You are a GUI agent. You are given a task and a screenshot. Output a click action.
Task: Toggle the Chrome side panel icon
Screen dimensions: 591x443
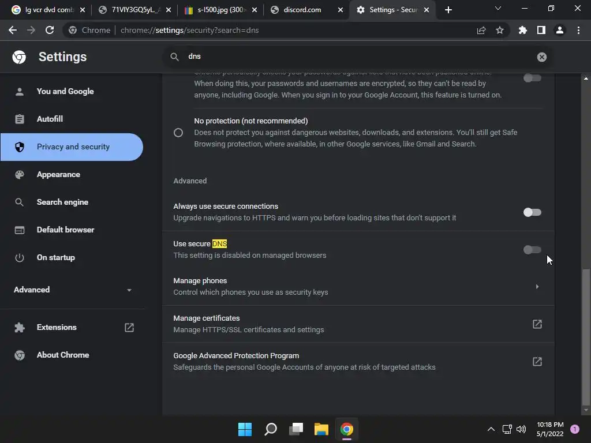[x=541, y=30]
